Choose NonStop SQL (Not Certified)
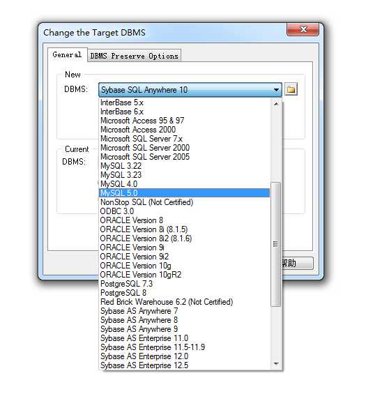389x394 pixels. tap(185, 202)
